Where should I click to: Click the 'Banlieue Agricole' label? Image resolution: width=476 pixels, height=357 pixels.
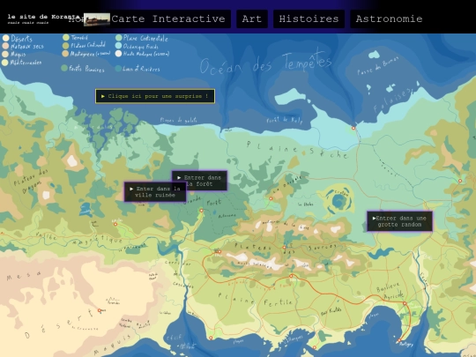tap(390, 291)
